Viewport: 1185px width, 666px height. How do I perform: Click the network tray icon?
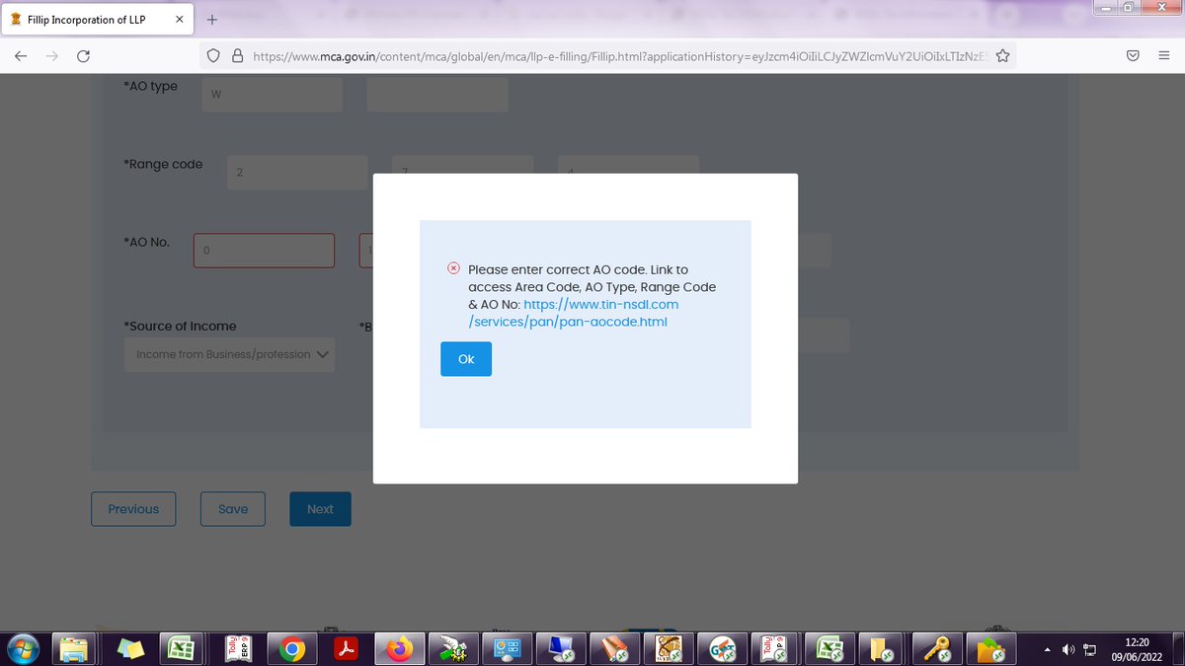tap(1090, 650)
